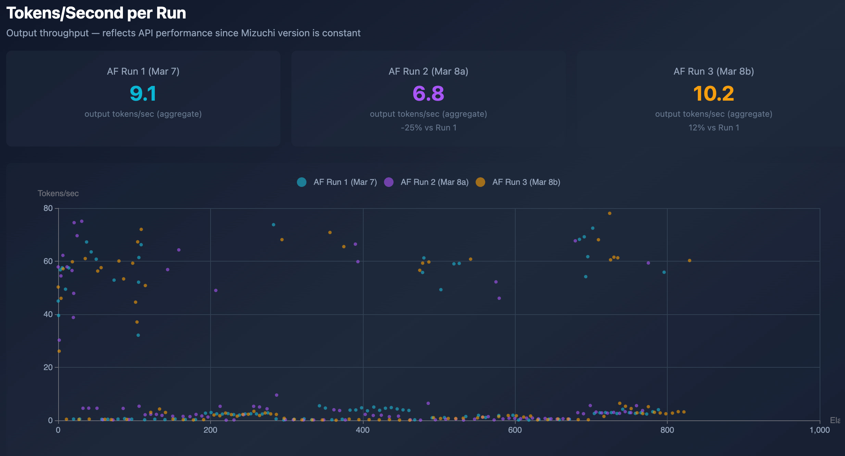This screenshot has height=456, width=845.
Task: Toggle AF Run 2 legend marker
Action: click(389, 182)
